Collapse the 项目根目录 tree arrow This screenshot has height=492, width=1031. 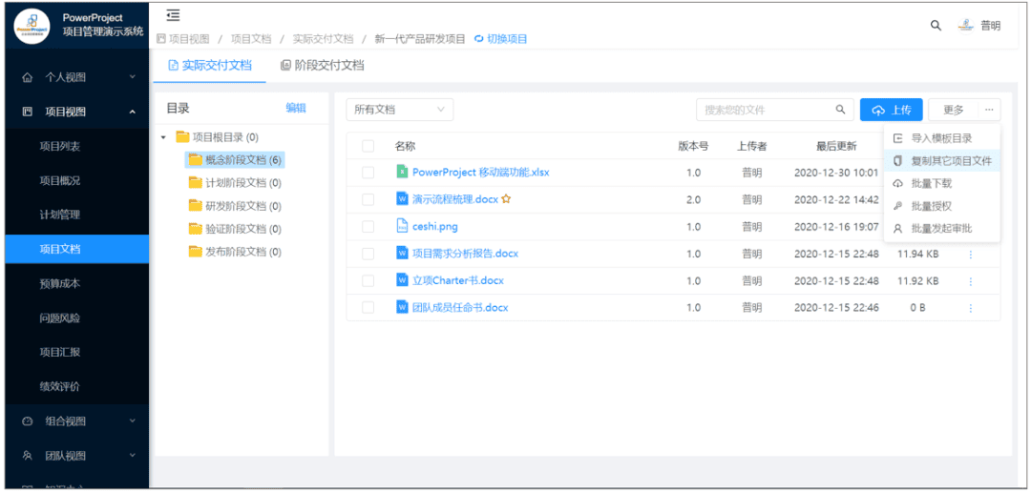[x=163, y=137]
